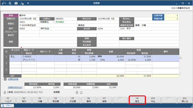The height and width of the screenshot is (108, 193).
Task: Select row number 3 header
Action: coord(6,71)
